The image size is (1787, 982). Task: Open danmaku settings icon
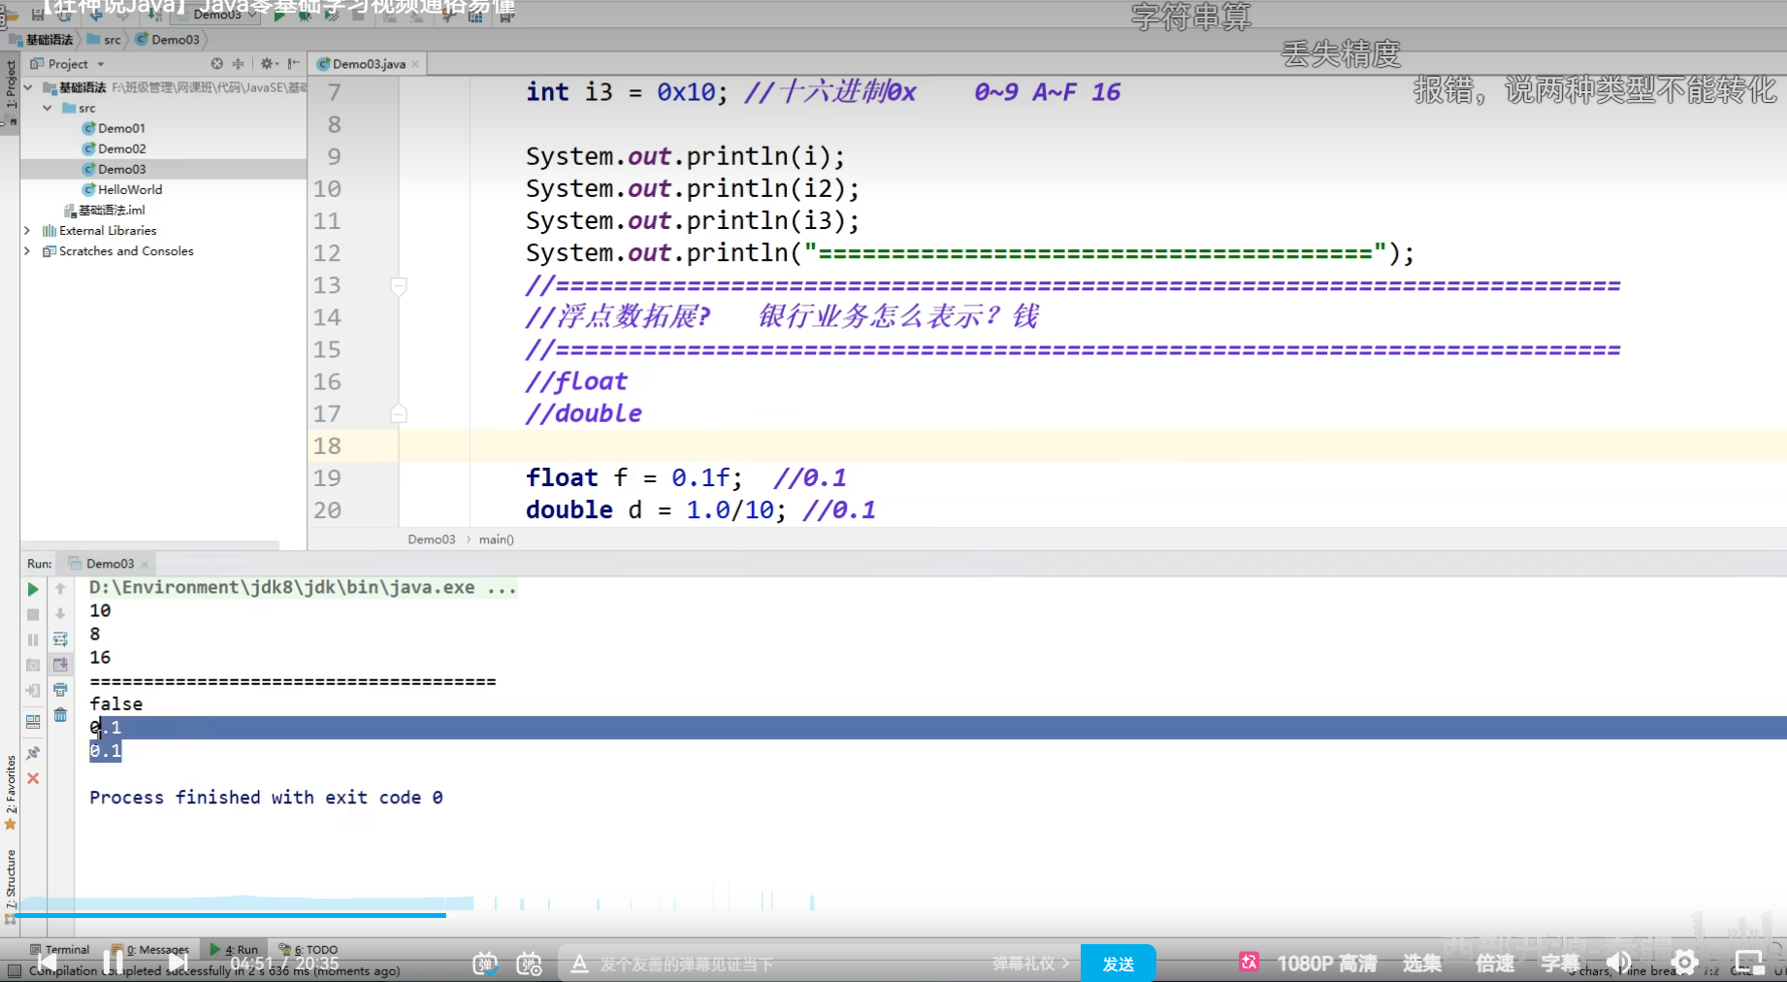point(530,964)
